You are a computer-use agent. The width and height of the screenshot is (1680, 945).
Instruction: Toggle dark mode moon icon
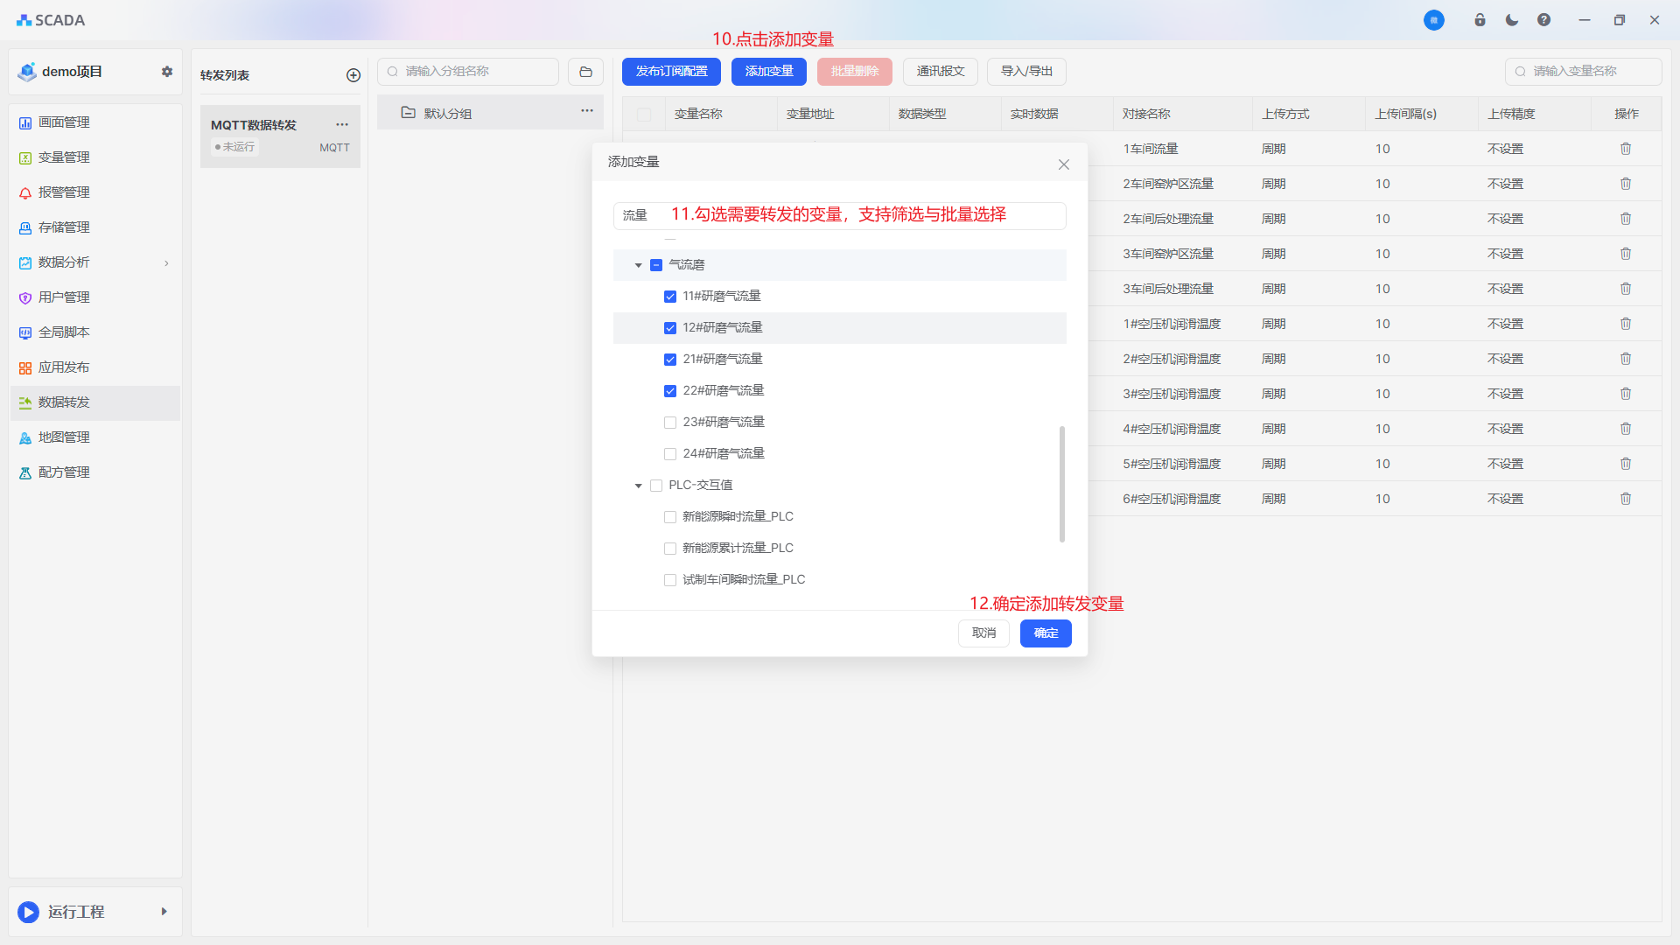tap(1512, 20)
